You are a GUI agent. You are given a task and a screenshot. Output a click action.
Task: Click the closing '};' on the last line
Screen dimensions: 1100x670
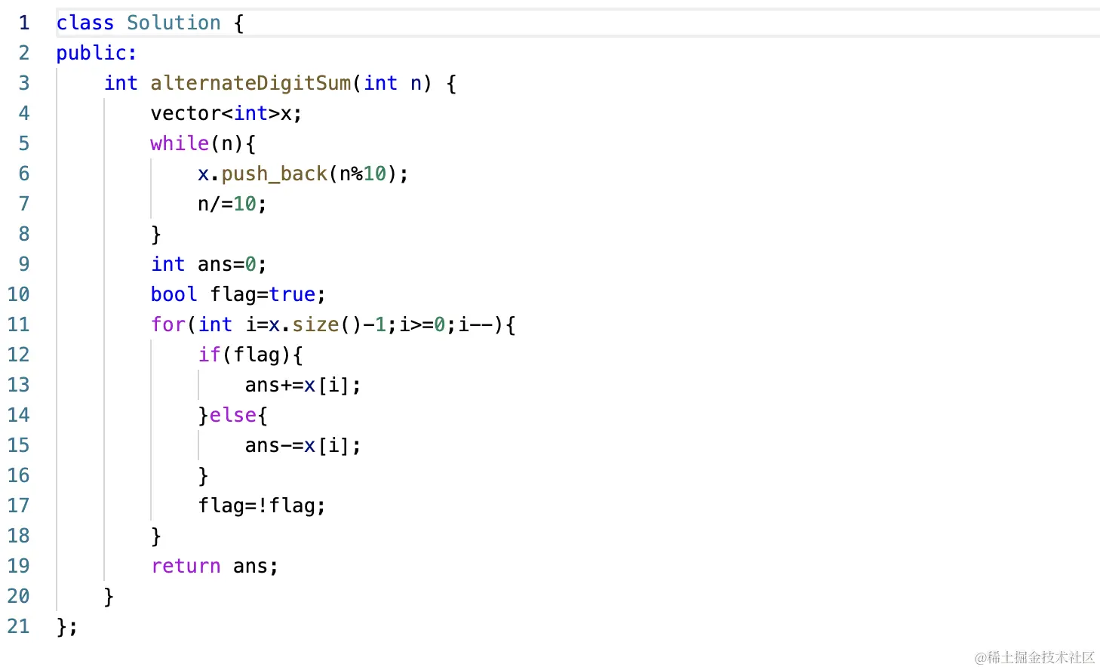click(67, 626)
